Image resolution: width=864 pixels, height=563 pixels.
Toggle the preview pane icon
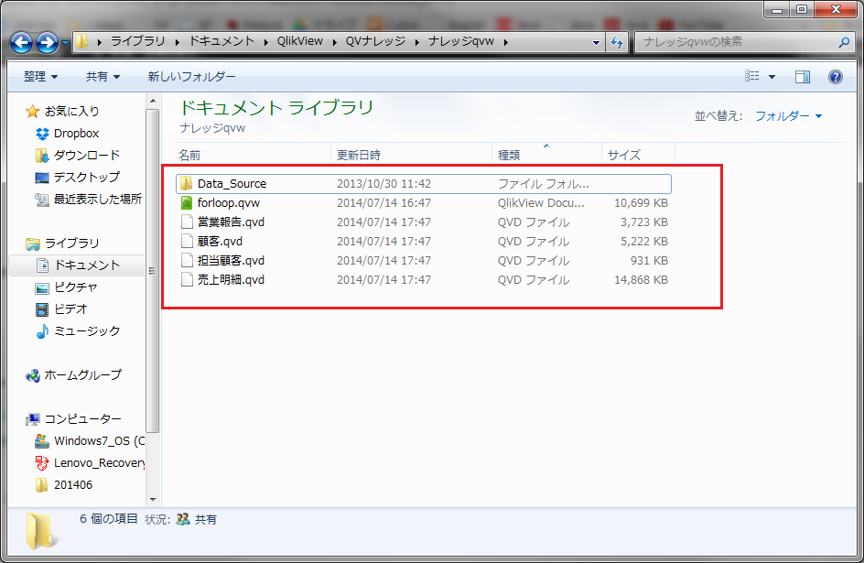tap(803, 77)
